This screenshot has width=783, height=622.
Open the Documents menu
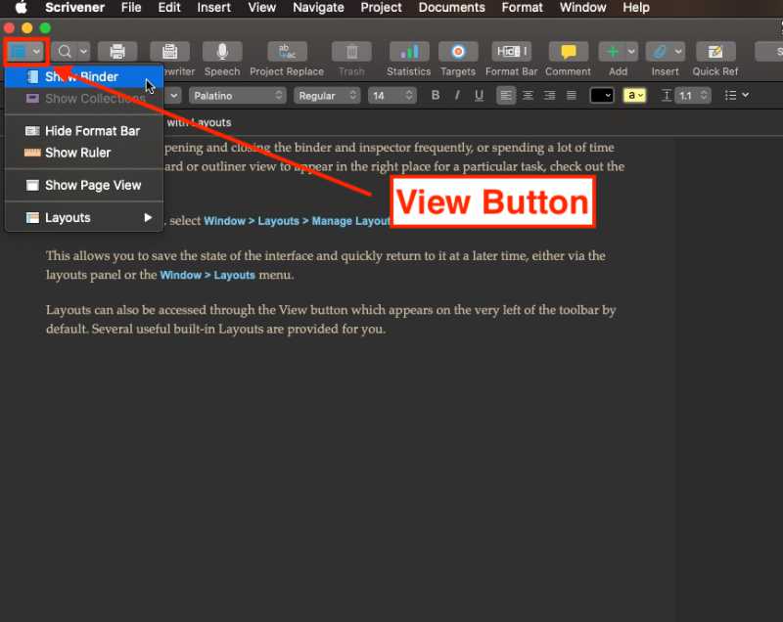(x=451, y=8)
